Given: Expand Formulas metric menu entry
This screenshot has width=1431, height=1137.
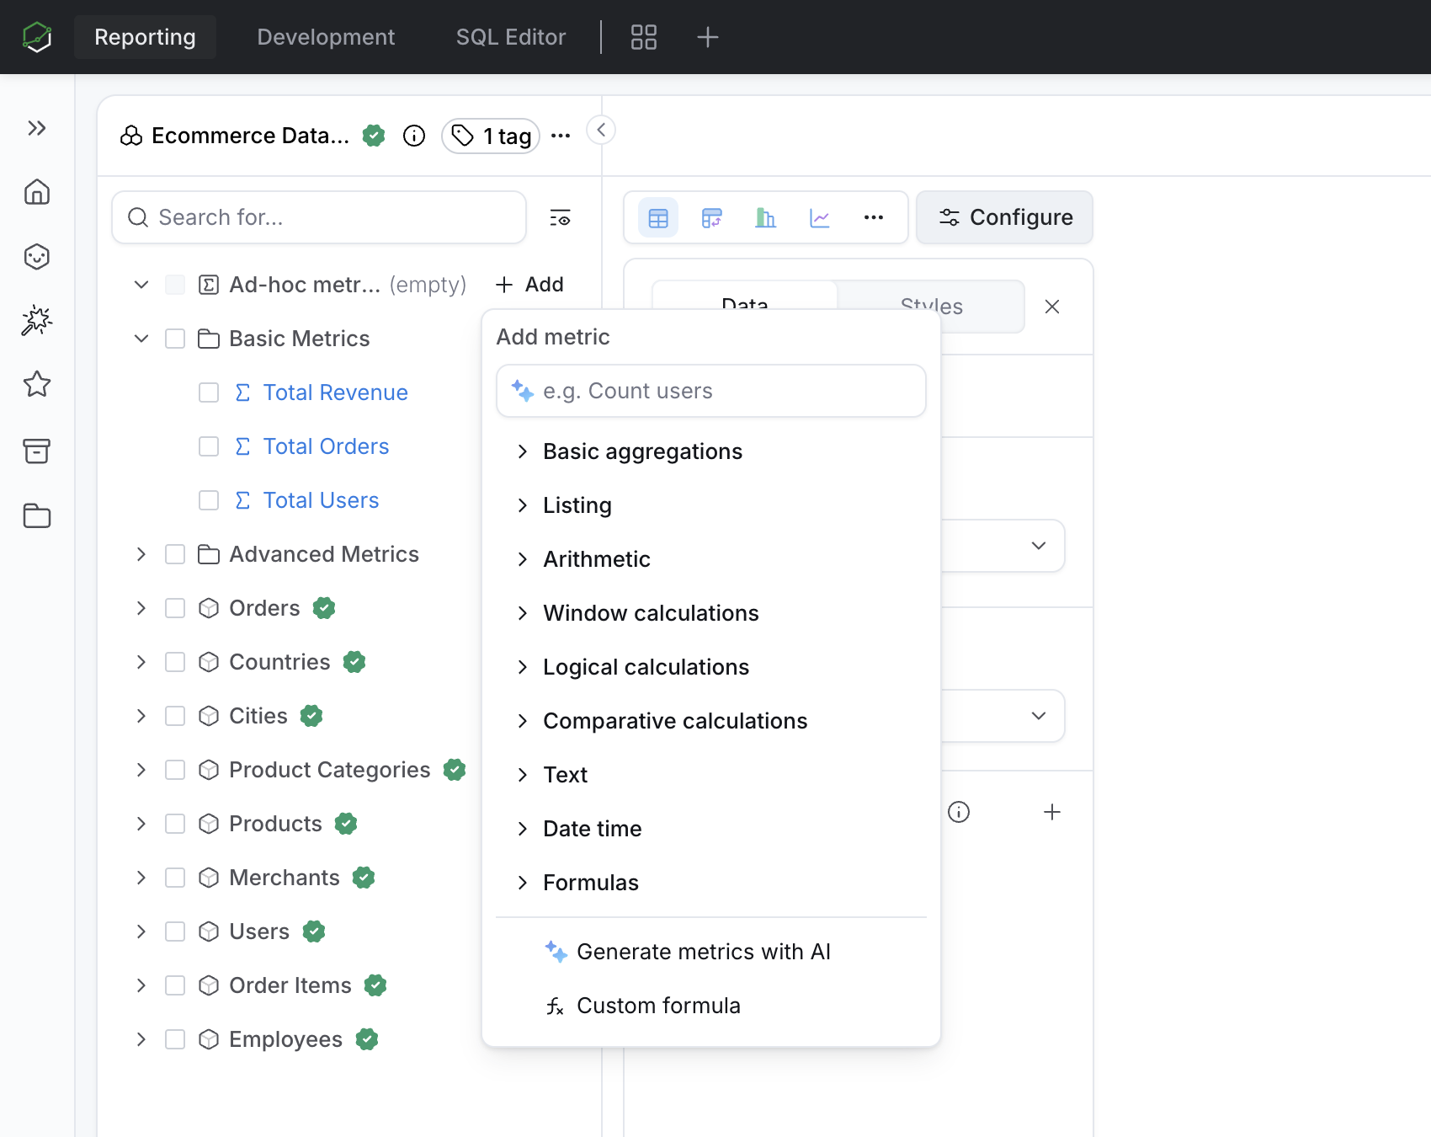Looking at the screenshot, I should (711, 883).
